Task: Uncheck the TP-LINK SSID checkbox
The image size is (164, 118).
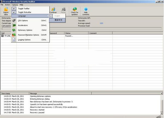Action: click(2, 36)
